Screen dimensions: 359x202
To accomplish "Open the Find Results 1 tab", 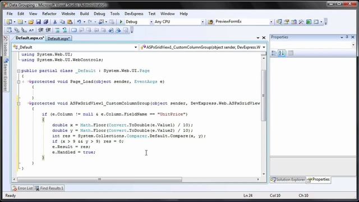I will coord(49,189).
